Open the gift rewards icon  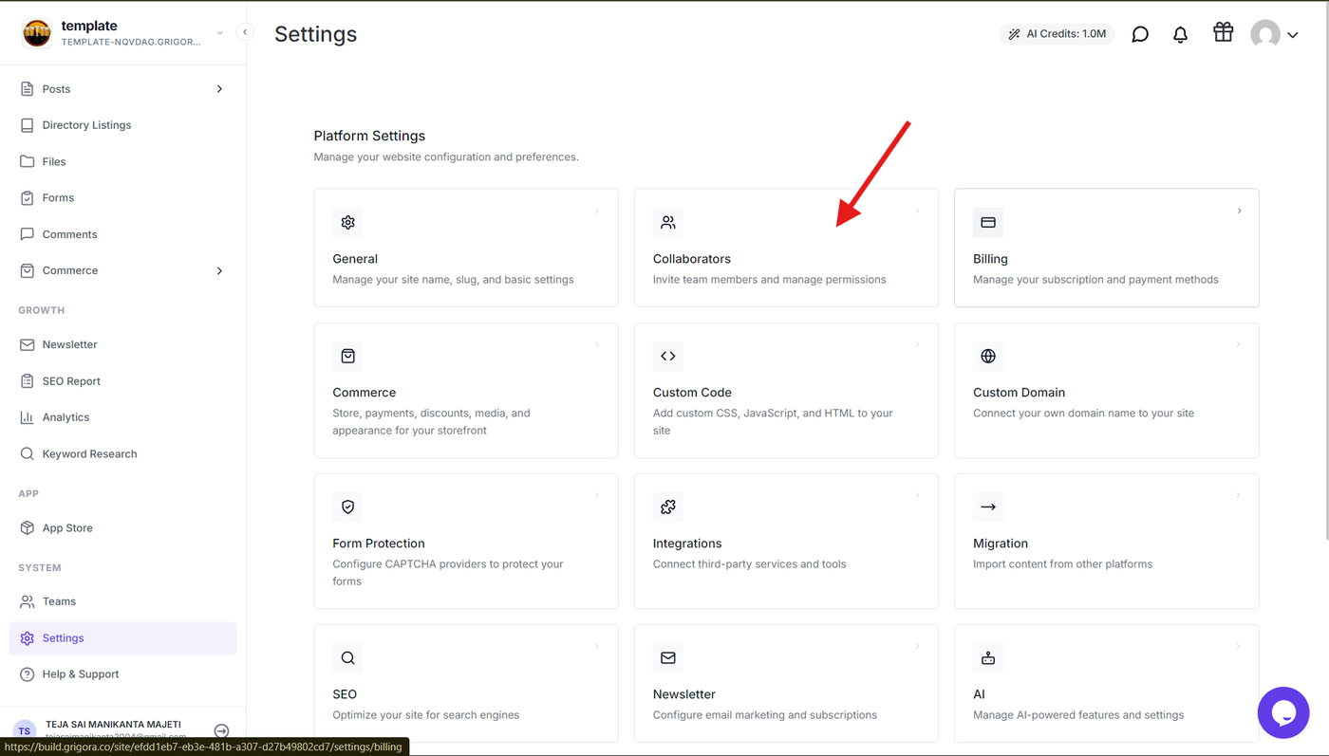tap(1223, 32)
